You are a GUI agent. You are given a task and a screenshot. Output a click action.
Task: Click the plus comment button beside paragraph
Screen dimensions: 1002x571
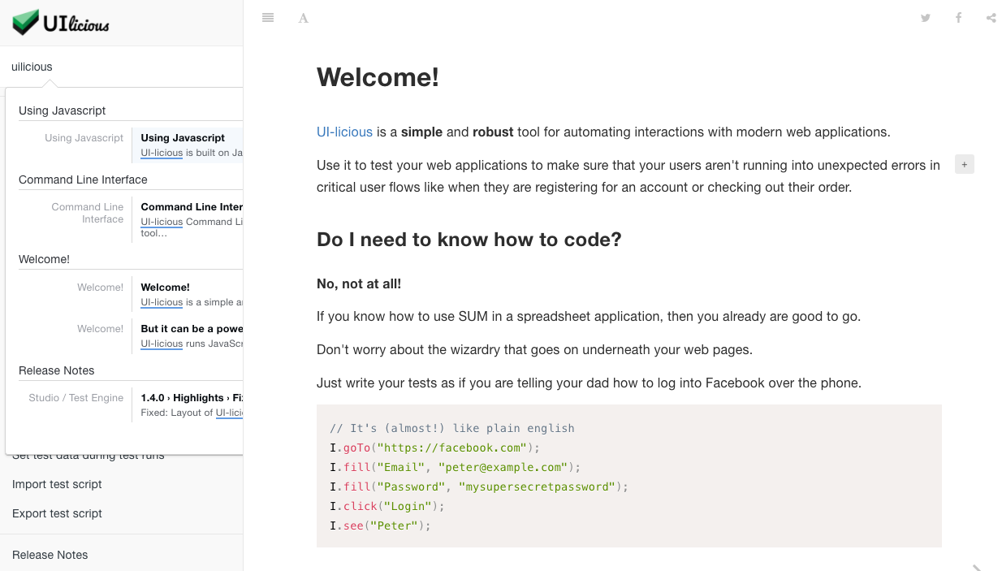965,165
